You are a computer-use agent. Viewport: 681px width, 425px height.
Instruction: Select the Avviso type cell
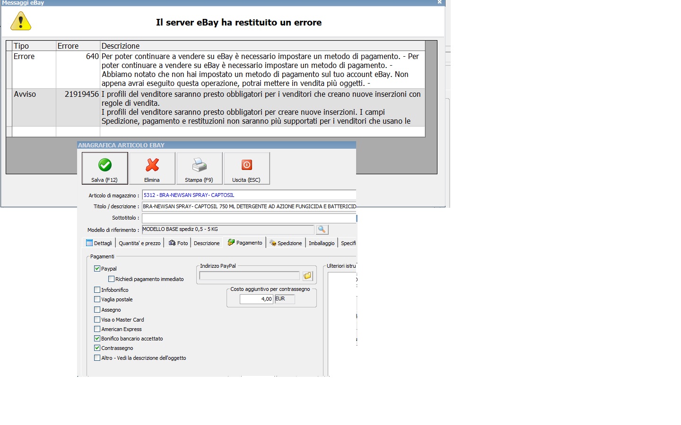pos(34,107)
